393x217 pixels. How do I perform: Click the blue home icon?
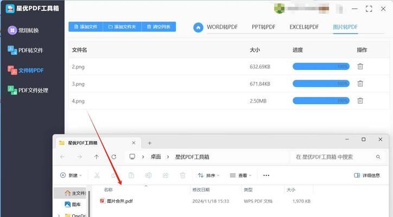click(x=198, y=27)
